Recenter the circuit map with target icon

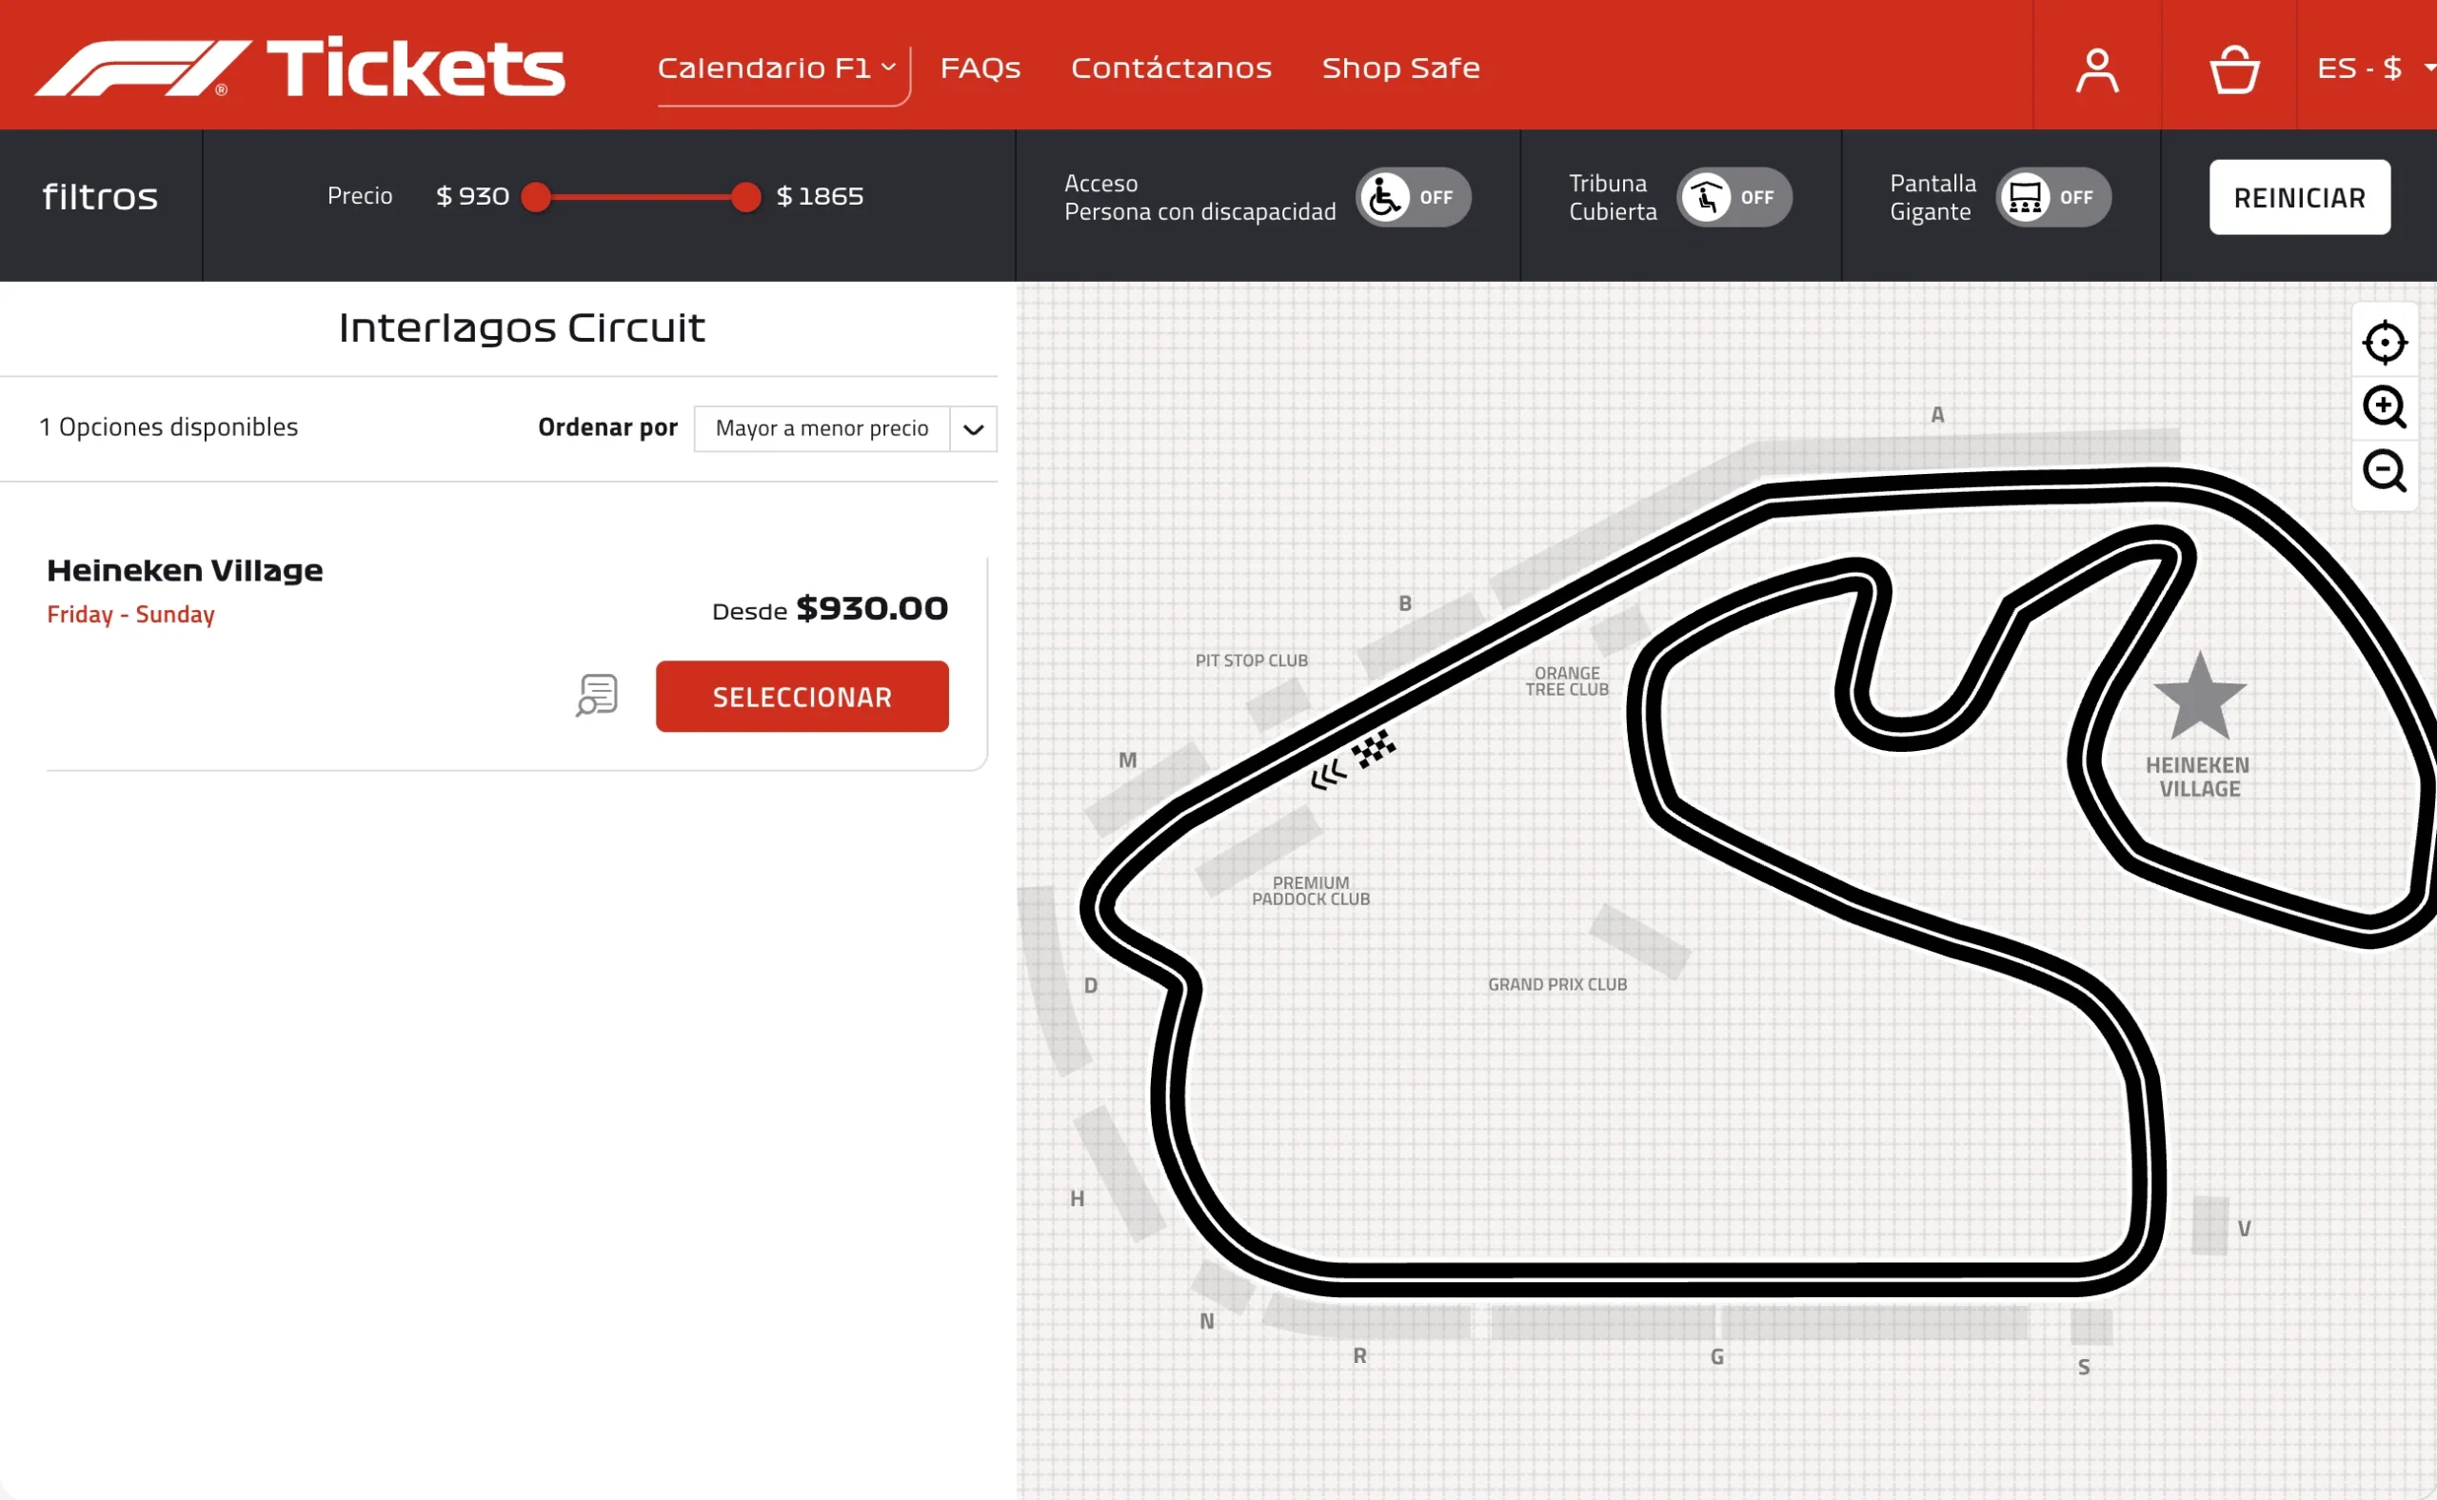coord(2384,344)
